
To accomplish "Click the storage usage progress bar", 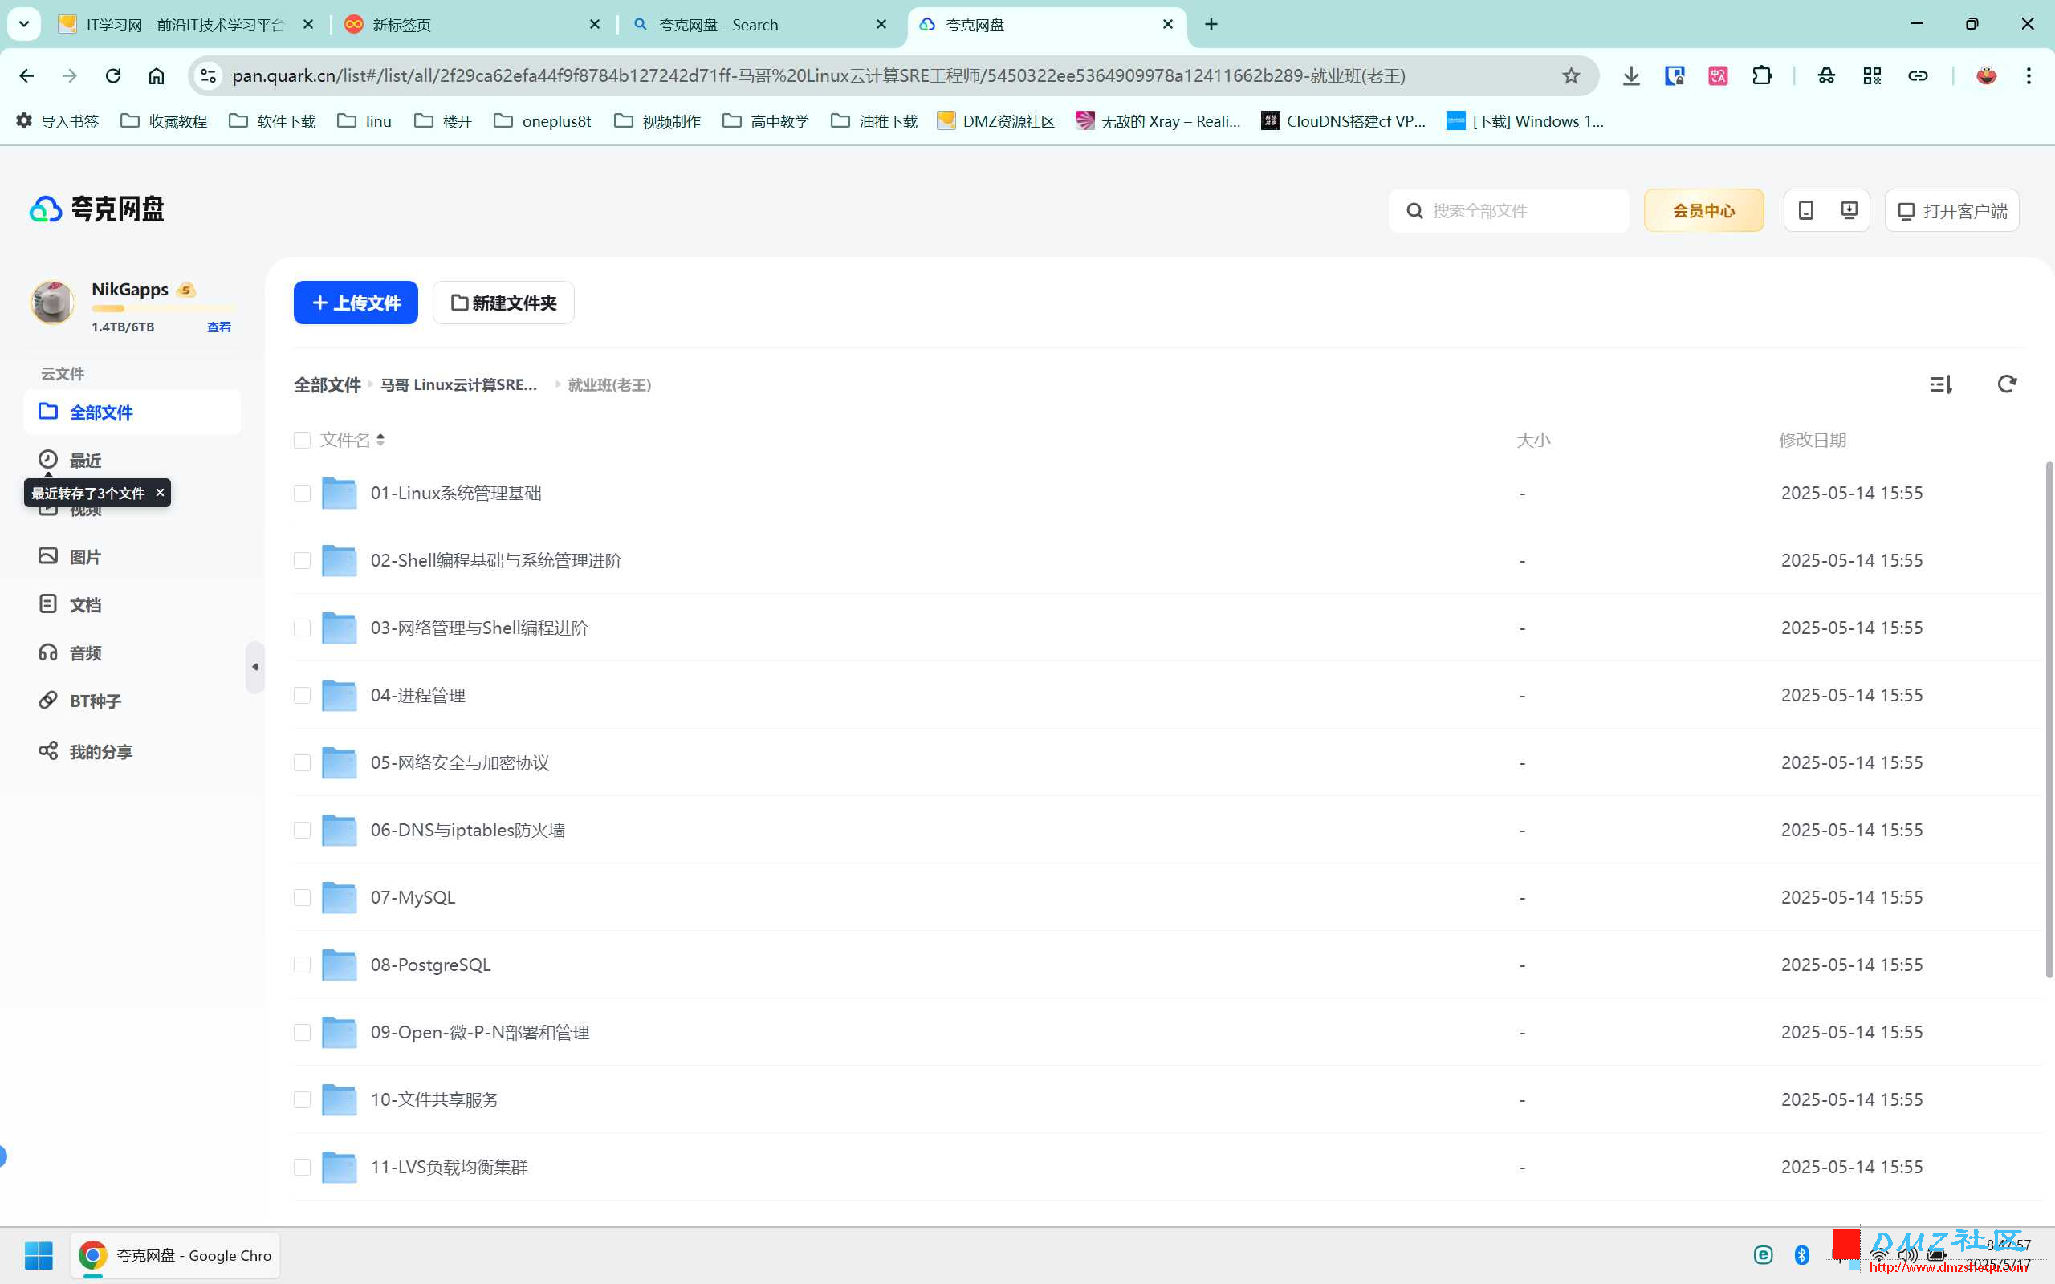I will [x=162, y=309].
